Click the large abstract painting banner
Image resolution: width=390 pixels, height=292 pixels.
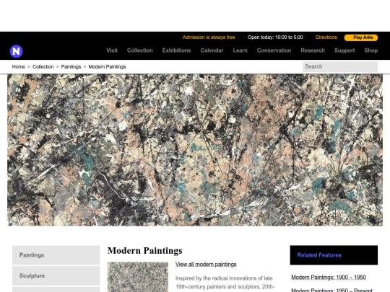tap(195, 150)
